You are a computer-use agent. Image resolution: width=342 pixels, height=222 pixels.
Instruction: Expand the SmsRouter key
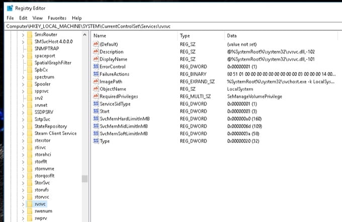[23, 35]
